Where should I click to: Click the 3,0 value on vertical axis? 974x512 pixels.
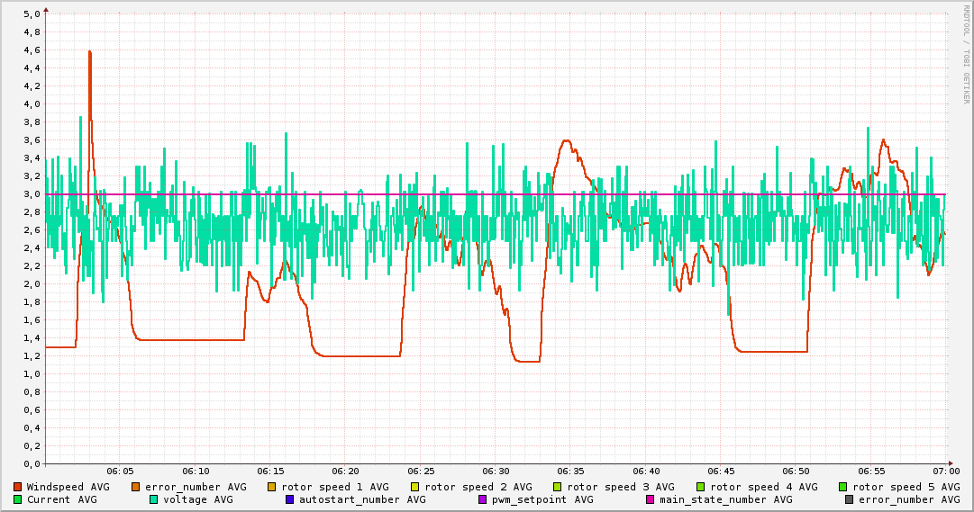point(31,194)
